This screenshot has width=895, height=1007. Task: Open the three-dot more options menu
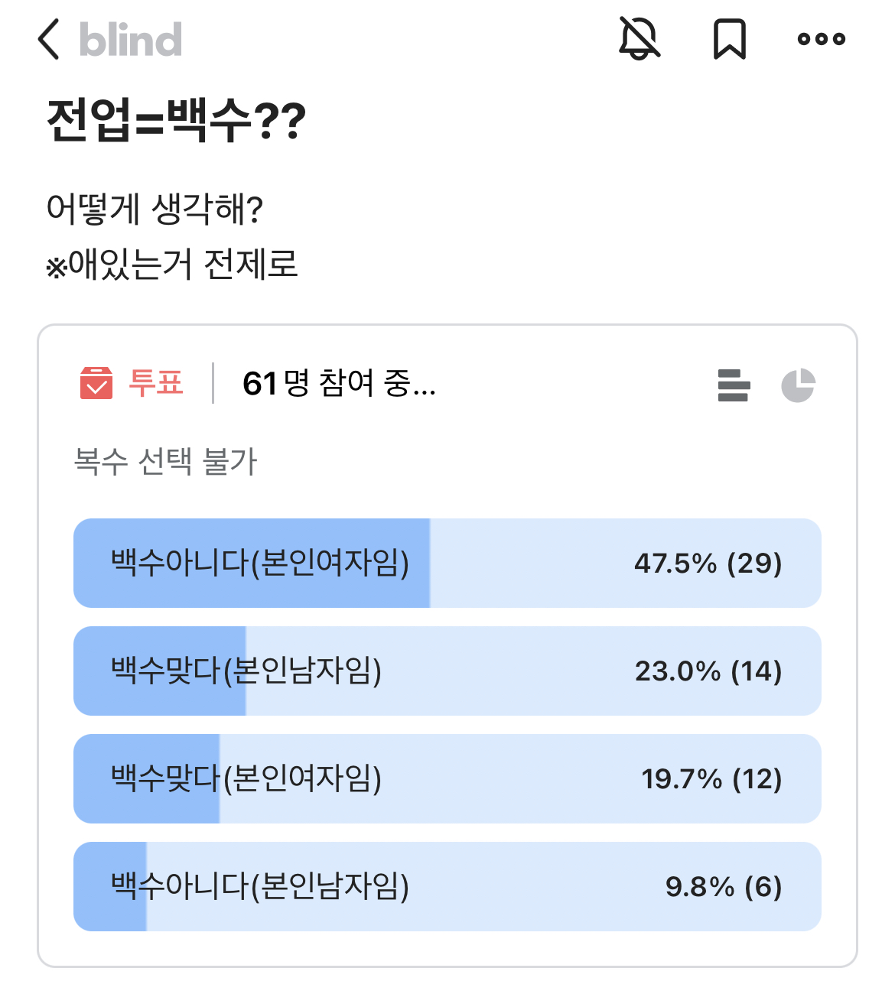pos(821,39)
